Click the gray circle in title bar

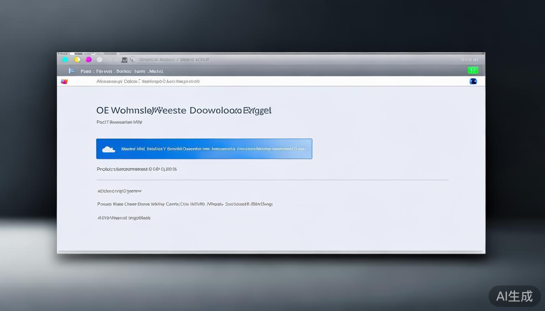coord(100,60)
